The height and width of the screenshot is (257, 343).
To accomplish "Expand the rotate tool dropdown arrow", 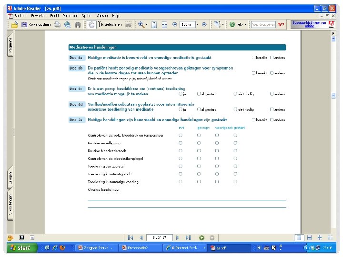I will click(222, 24).
